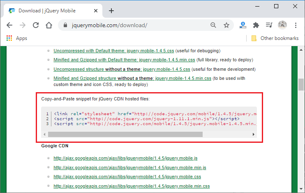305x193 pixels.
Task: Close the Download jQuery Mobile tab
Action: [x=96, y=11]
